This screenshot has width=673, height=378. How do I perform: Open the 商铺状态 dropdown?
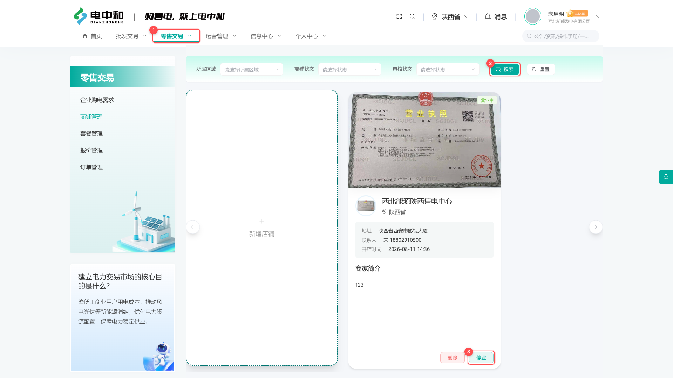350,69
